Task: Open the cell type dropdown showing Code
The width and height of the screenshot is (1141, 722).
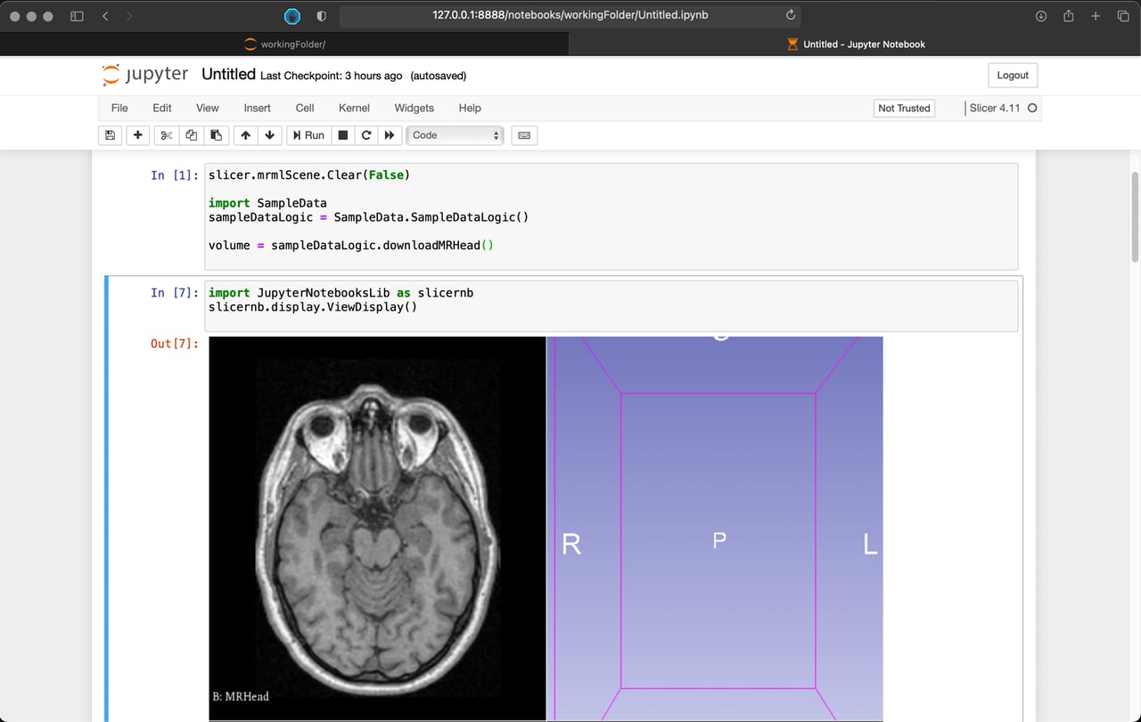Action: click(455, 134)
